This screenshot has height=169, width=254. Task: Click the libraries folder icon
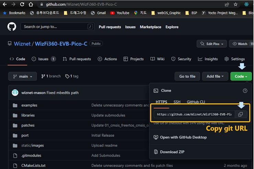coord(15,116)
